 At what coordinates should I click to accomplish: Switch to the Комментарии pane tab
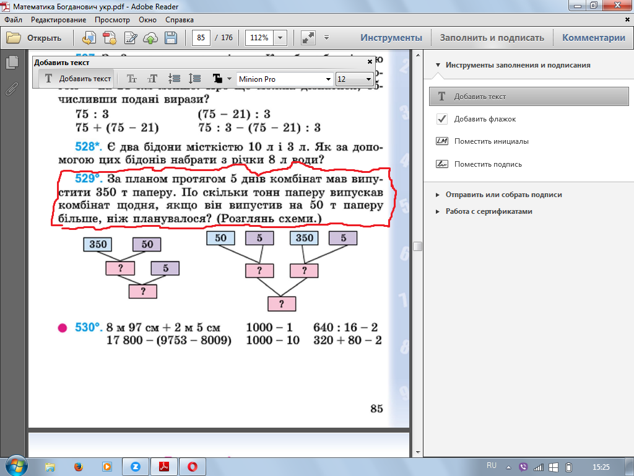(x=593, y=38)
